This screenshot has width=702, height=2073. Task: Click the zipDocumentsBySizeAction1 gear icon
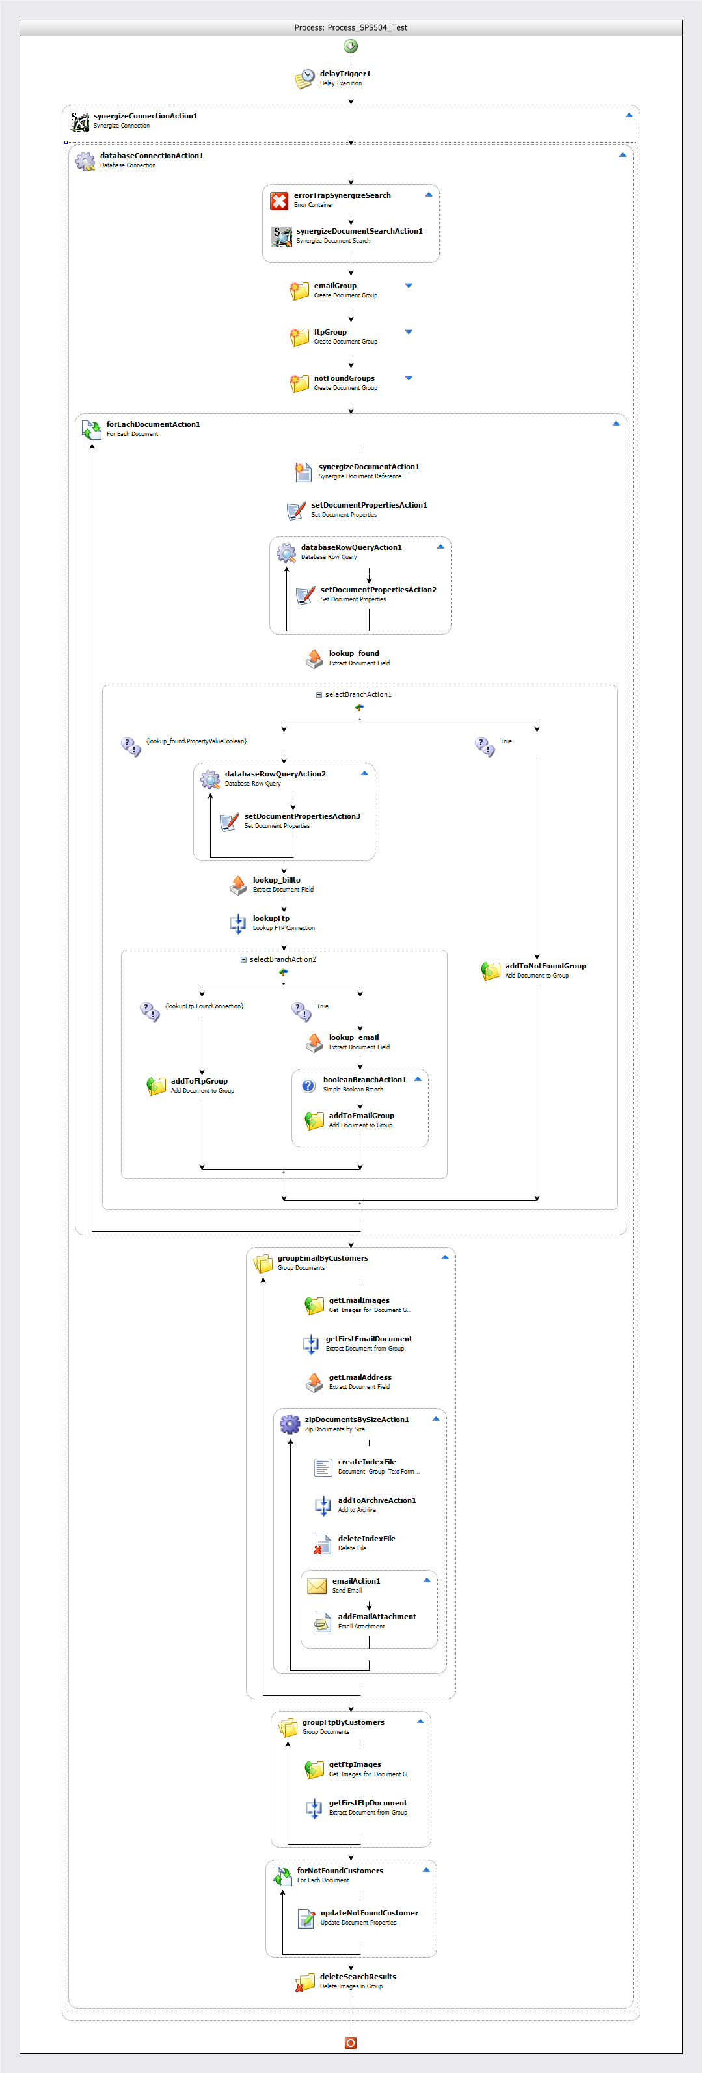point(290,1423)
